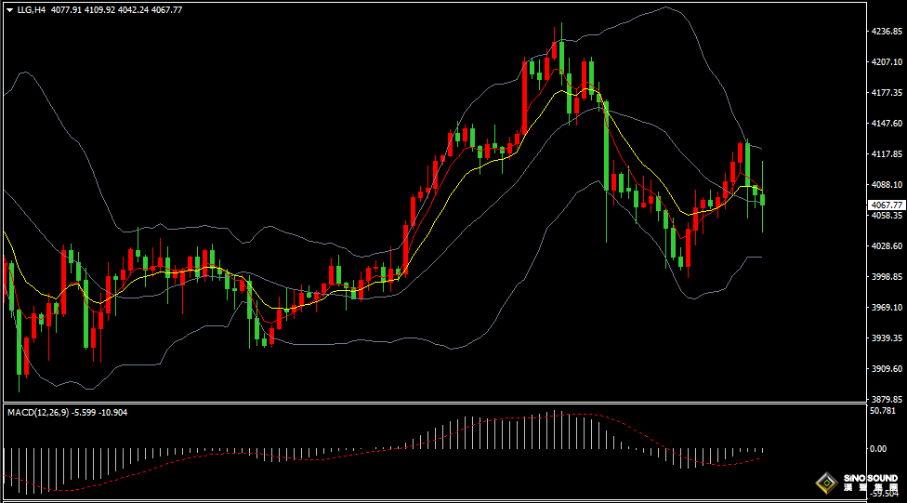This screenshot has width=907, height=503.
Task: Click the 4147.60 price axis label
Action: pyautogui.click(x=887, y=124)
